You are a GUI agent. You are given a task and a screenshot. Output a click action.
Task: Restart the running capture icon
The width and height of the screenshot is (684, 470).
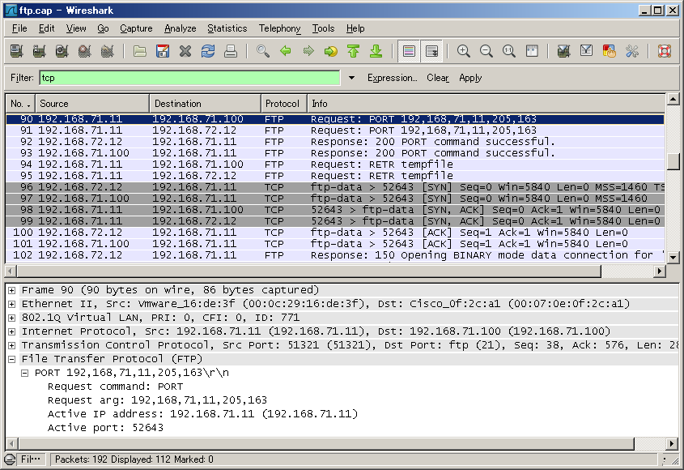108,51
